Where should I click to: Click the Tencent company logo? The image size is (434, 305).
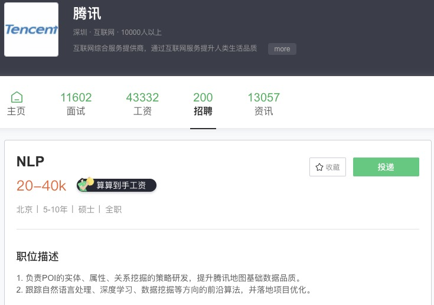click(x=31, y=29)
